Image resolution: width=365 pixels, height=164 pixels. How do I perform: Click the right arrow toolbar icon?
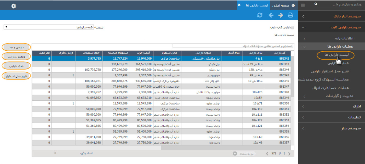pyautogui.click(x=281, y=15)
